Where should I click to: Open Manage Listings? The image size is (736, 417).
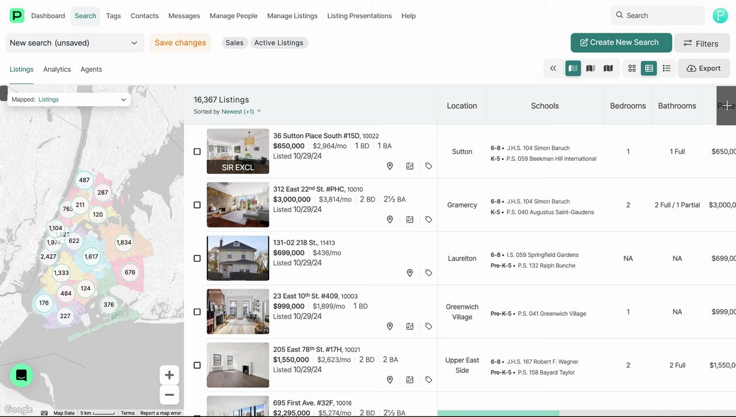tap(292, 16)
